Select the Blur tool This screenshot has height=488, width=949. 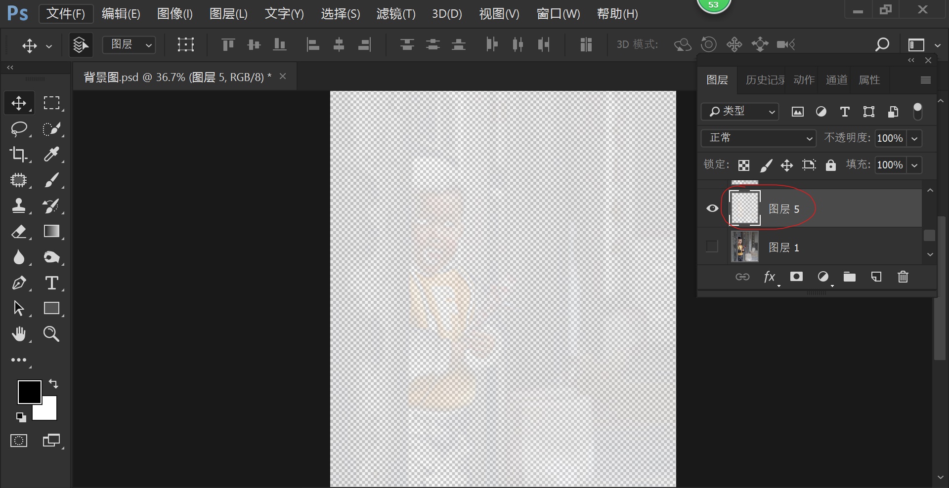pyautogui.click(x=19, y=257)
